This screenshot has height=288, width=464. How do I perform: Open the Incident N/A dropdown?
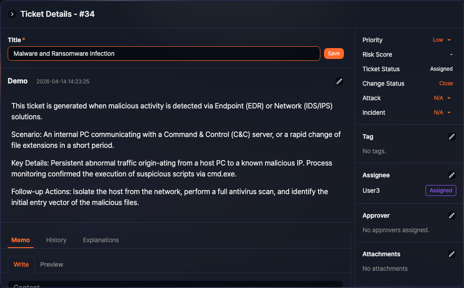[442, 112]
